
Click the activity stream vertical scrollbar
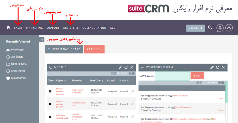point(226,92)
